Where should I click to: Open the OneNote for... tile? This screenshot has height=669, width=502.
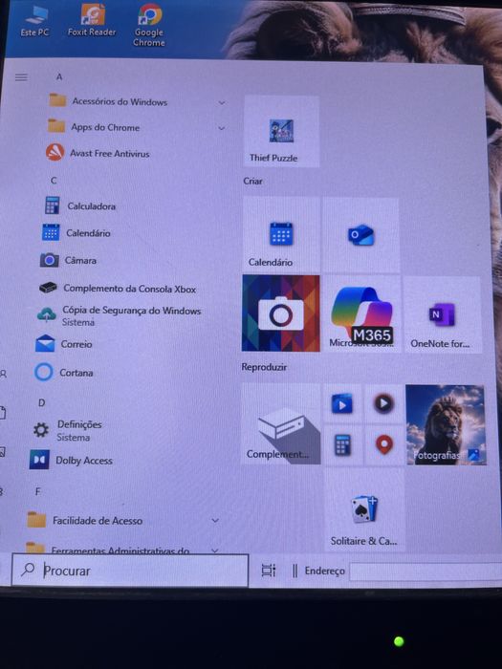[x=442, y=314]
